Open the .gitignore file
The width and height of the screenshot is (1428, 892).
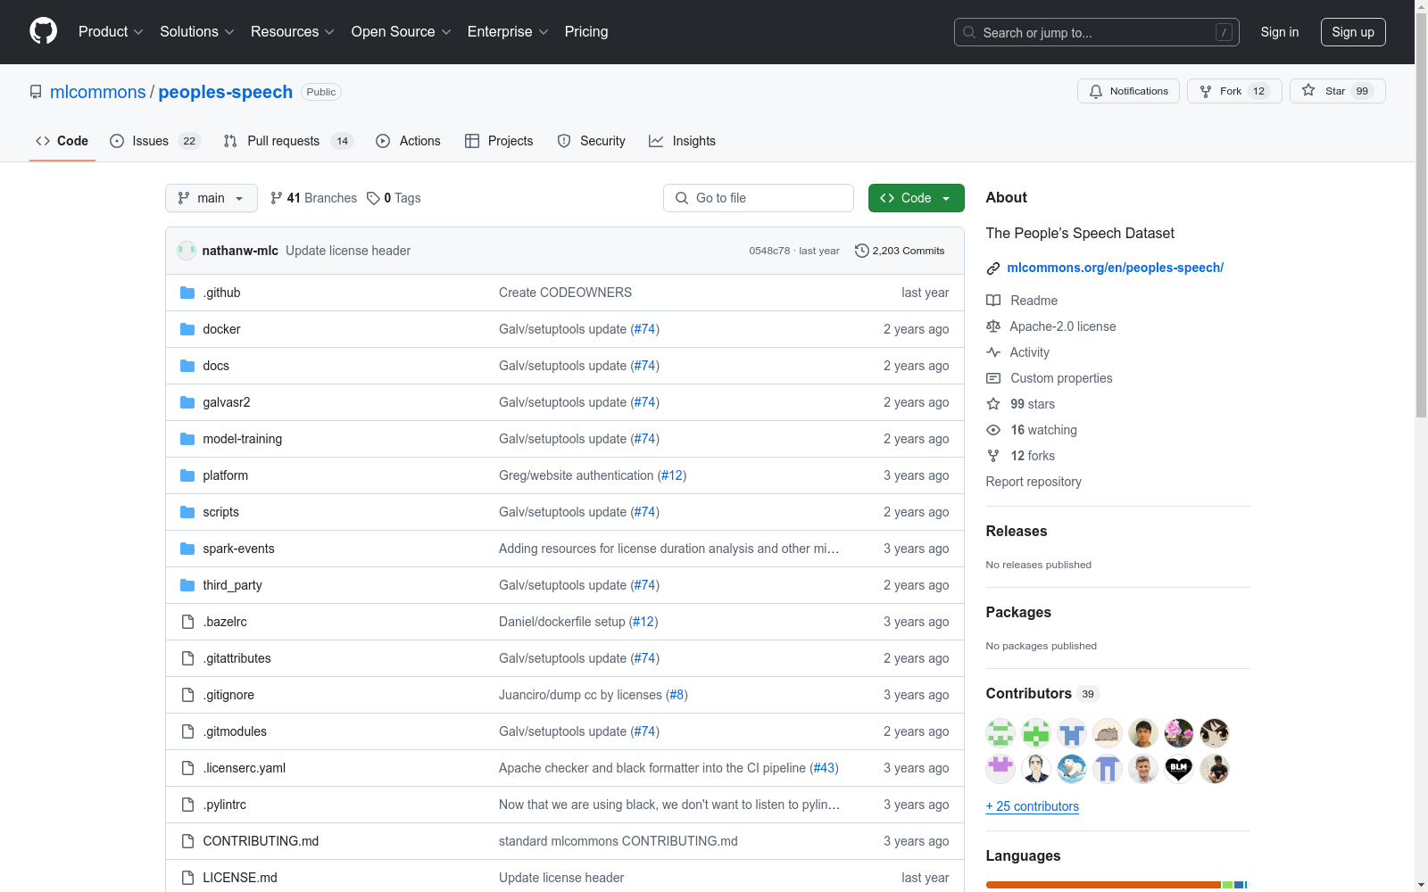[x=228, y=695]
